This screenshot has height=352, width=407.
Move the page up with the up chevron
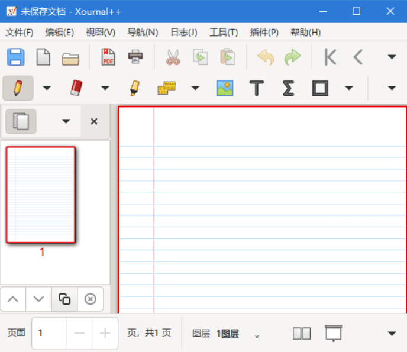(x=13, y=299)
